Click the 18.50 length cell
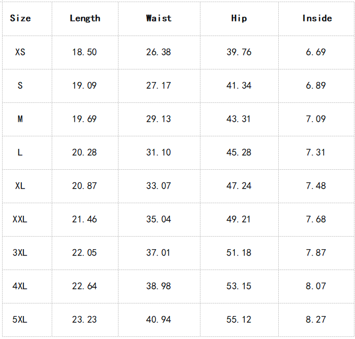The image size is (355, 339). pos(85,52)
